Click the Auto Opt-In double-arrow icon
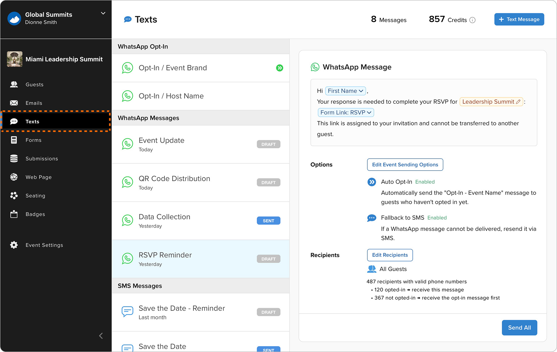 pos(372,182)
